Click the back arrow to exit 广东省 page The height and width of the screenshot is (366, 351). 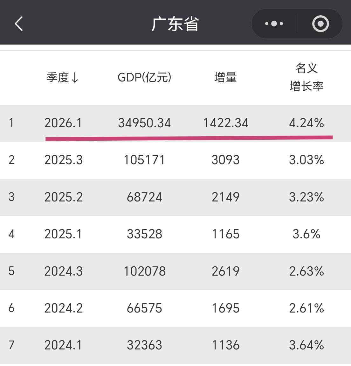pyautogui.click(x=18, y=23)
